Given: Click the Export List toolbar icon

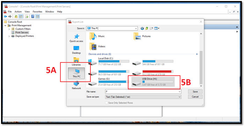Looking at the screenshot, I should click(27, 16).
